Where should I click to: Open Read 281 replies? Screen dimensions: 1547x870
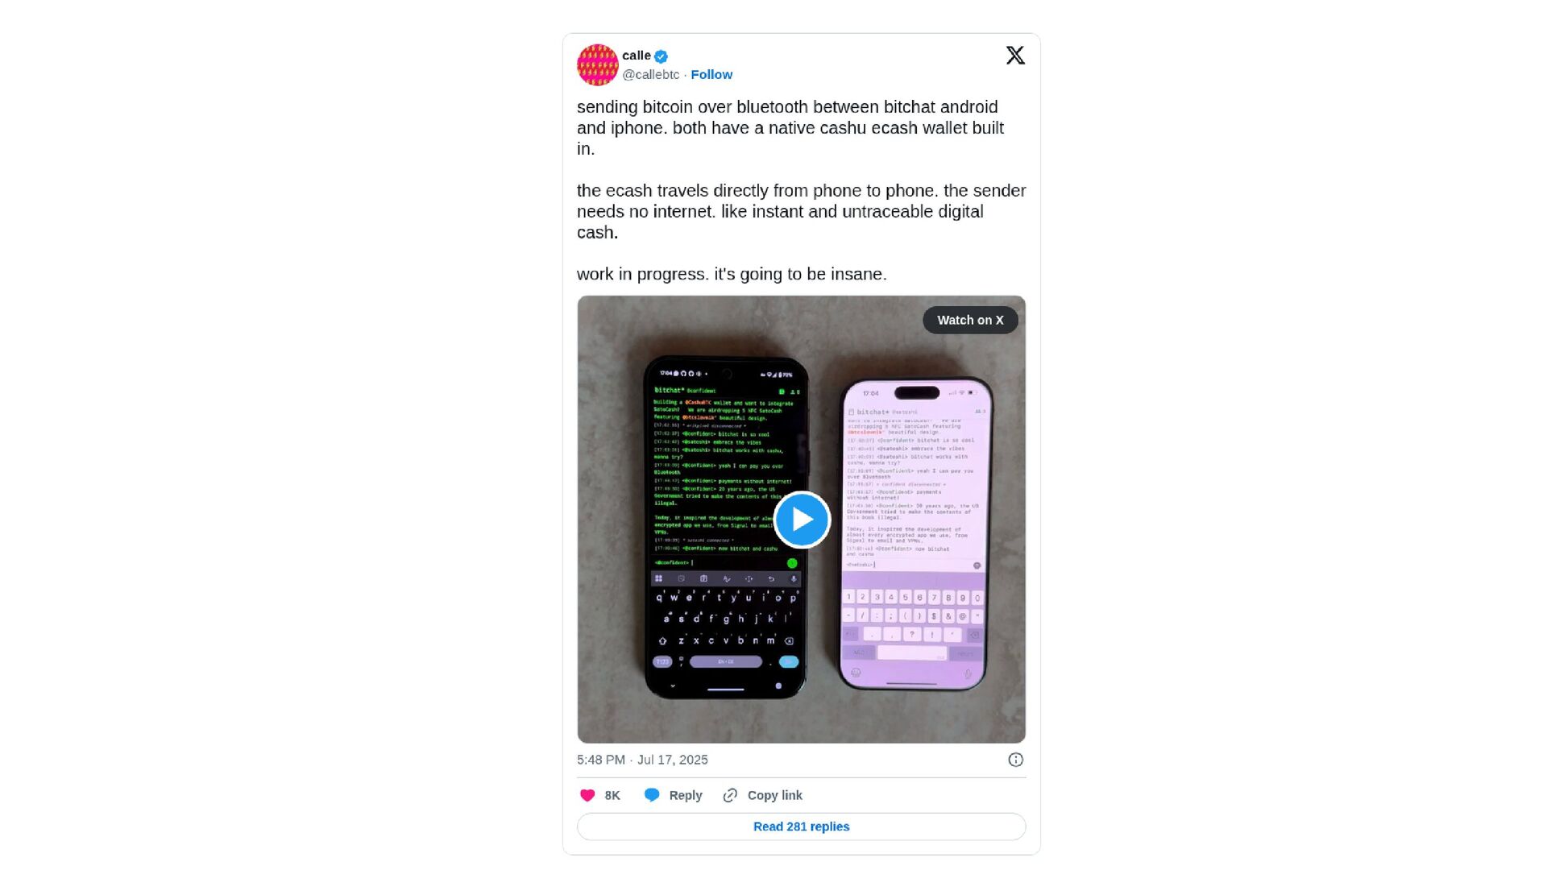click(802, 826)
